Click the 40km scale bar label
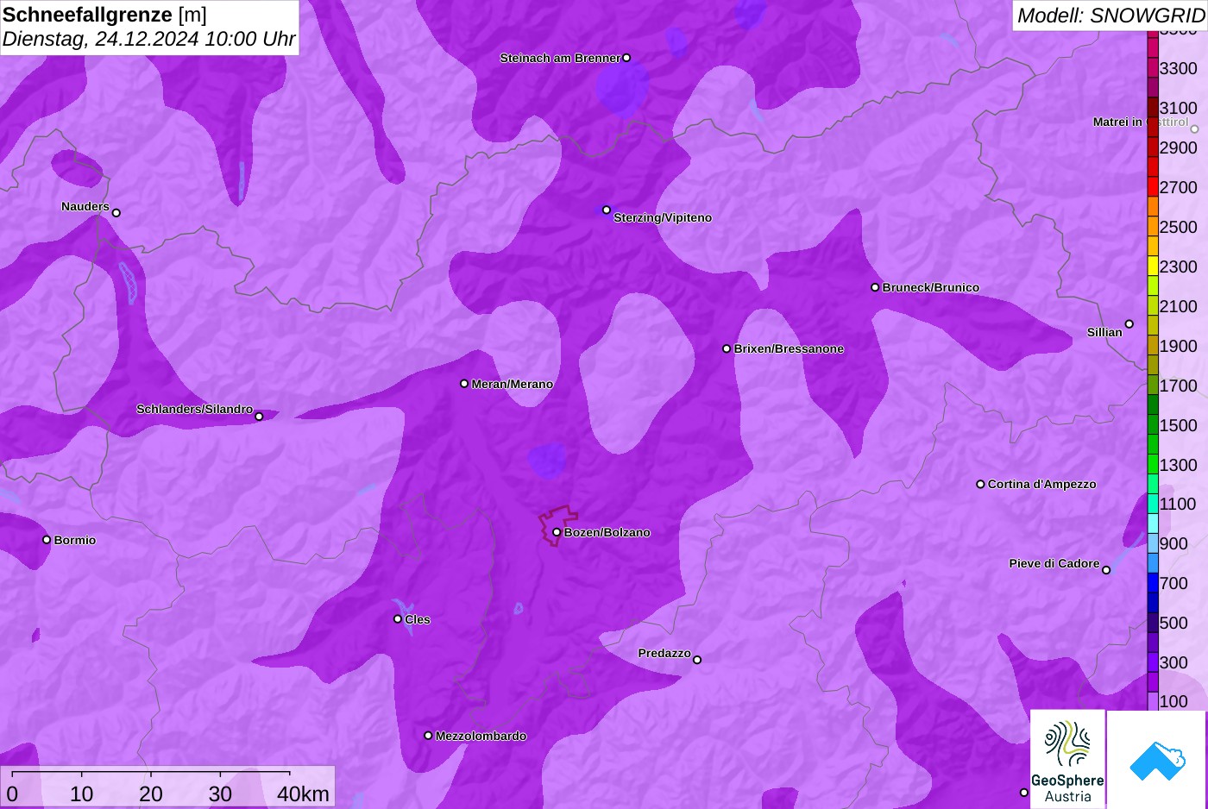This screenshot has width=1208, height=809. tap(303, 794)
